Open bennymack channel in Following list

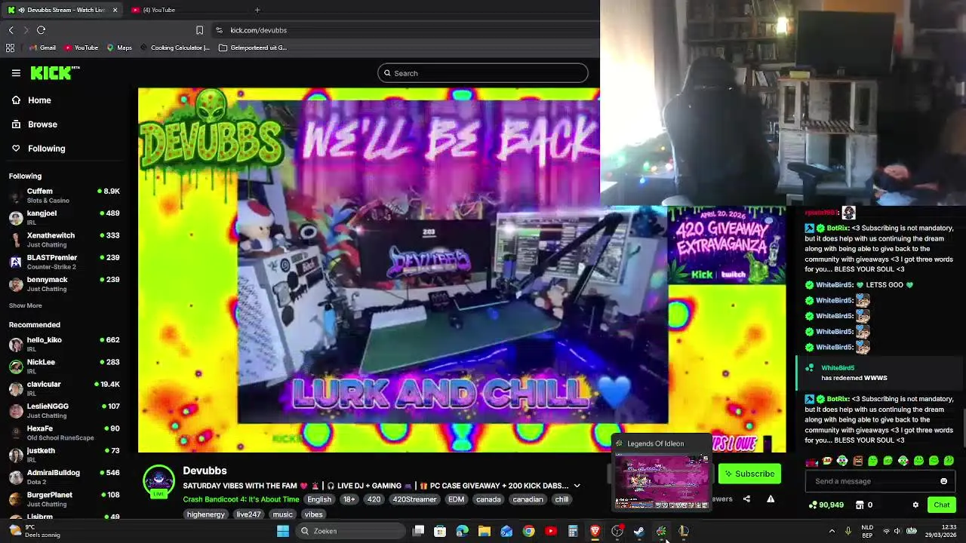pyautogui.click(x=64, y=284)
